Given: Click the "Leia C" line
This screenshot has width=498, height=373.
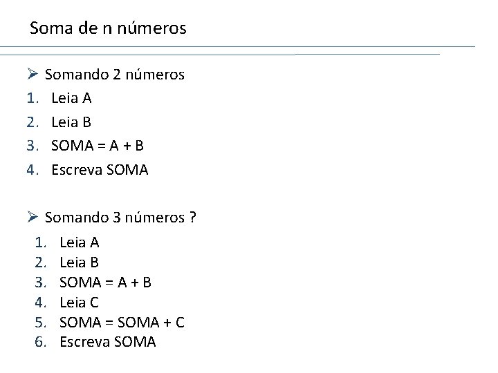Looking at the screenshot, I should pyautogui.click(x=80, y=302).
